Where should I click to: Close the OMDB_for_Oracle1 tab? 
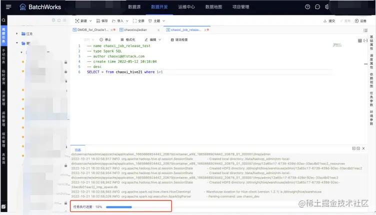(111, 30)
